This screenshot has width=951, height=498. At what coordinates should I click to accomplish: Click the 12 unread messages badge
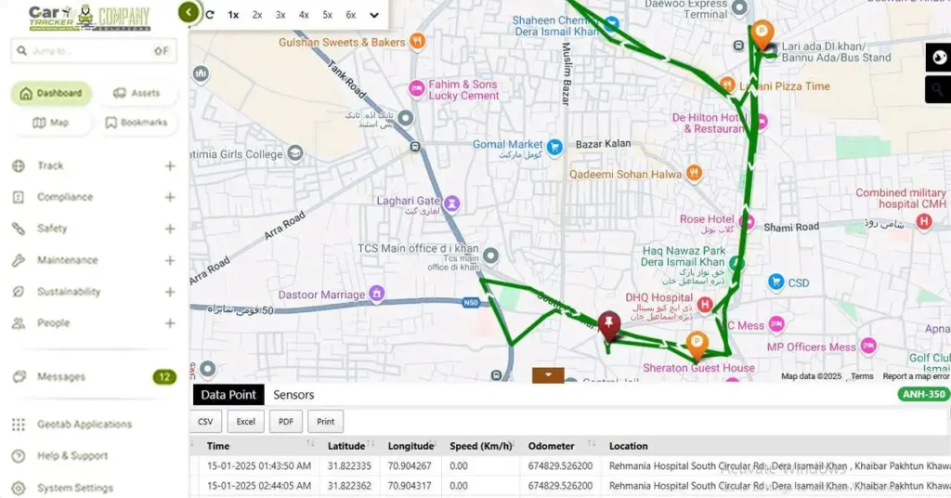pos(164,376)
